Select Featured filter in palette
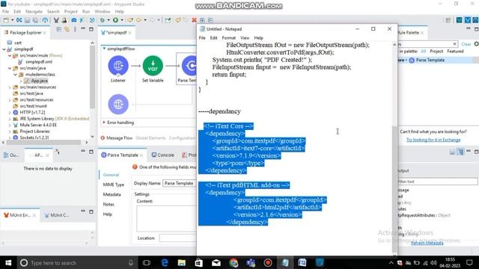The image size is (479, 269). (455, 52)
